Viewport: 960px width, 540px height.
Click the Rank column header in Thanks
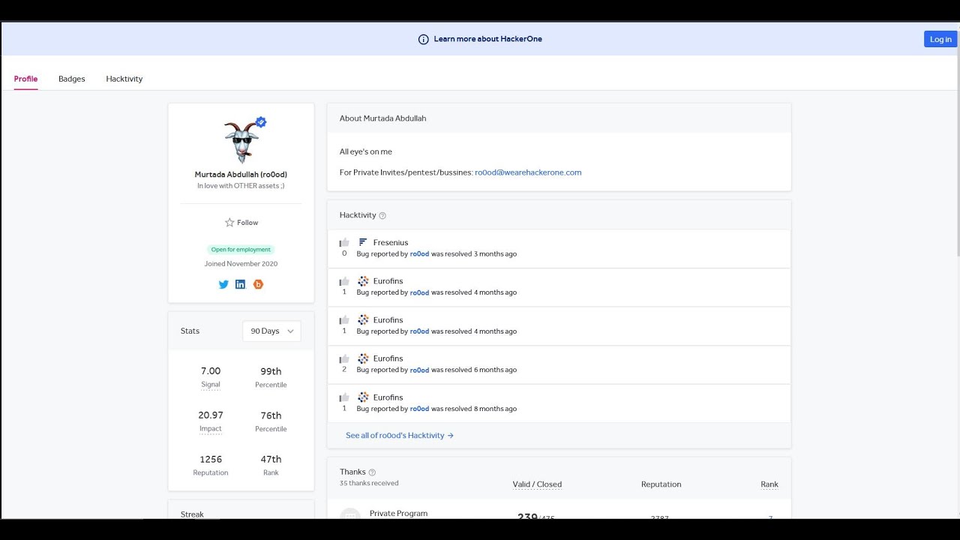(769, 484)
